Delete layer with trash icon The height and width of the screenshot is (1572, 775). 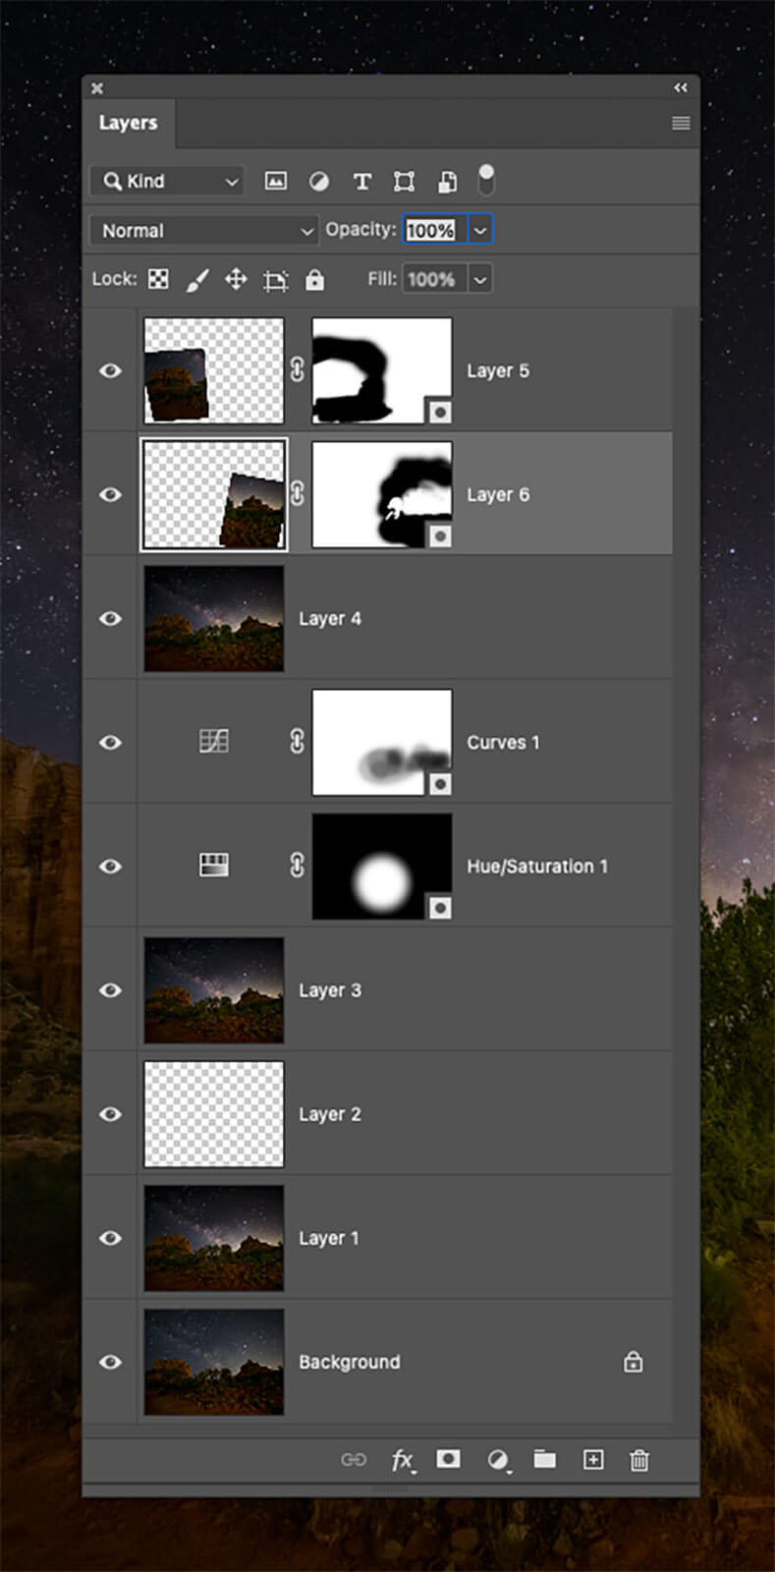click(639, 1460)
